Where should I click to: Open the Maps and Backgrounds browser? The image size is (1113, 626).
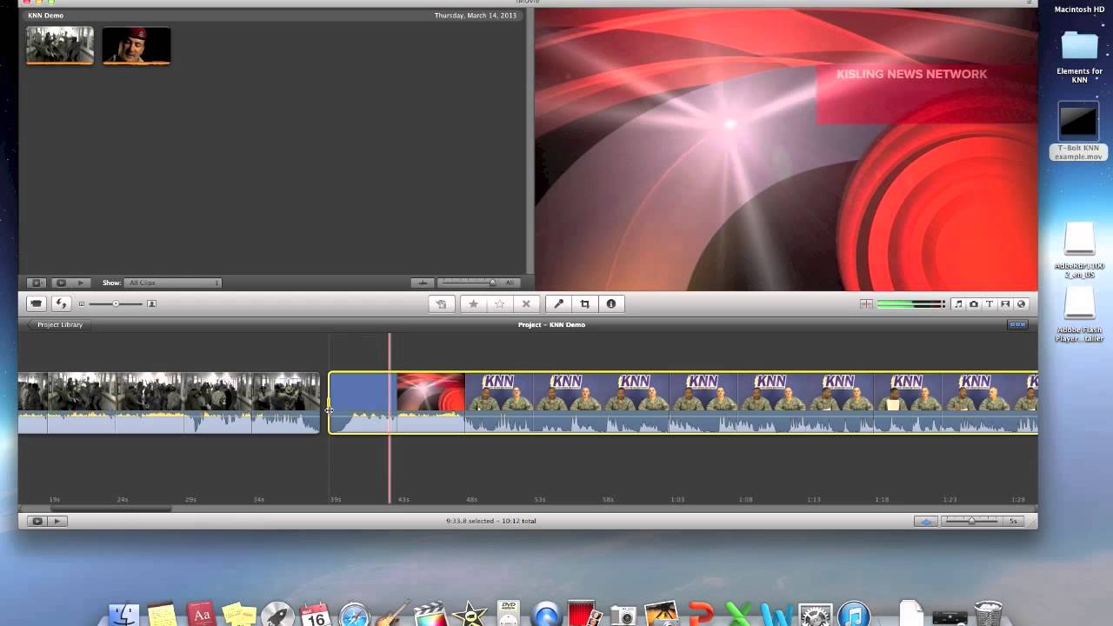pos(1022,303)
